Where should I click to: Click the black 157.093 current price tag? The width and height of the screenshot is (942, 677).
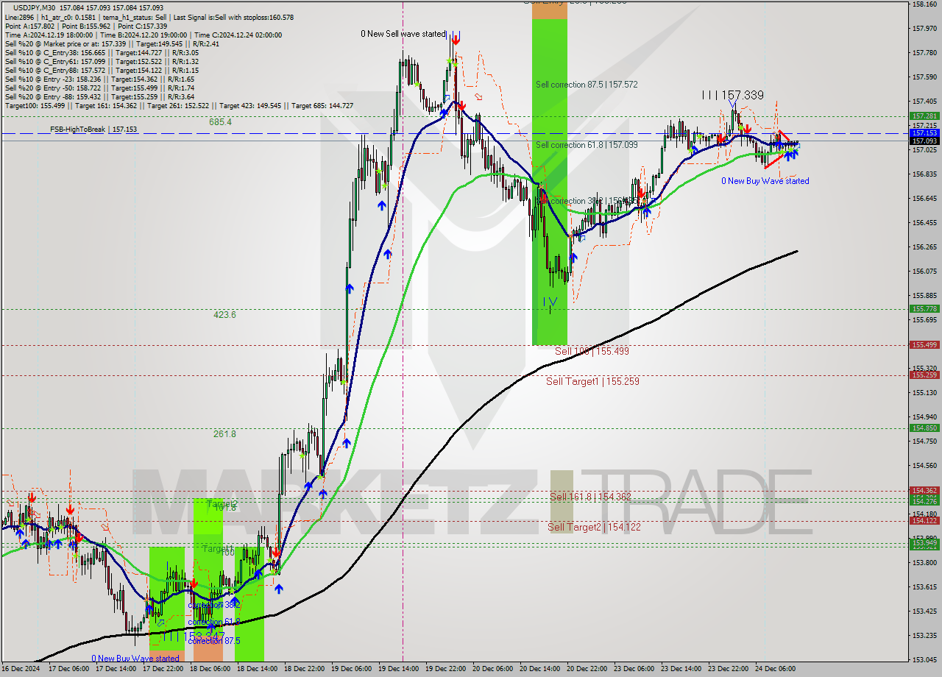(x=924, y=141)
